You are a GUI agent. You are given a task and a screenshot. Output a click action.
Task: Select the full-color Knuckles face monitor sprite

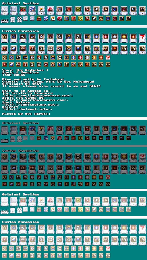[x=51, y=11]
